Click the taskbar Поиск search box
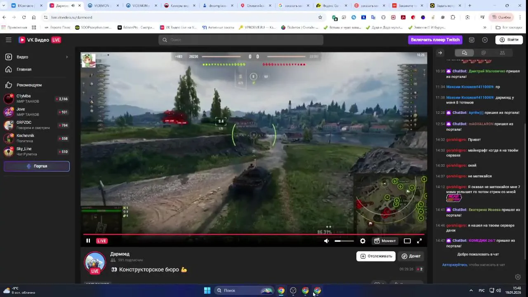Screen dimensions: 528x297 (245, 290)
